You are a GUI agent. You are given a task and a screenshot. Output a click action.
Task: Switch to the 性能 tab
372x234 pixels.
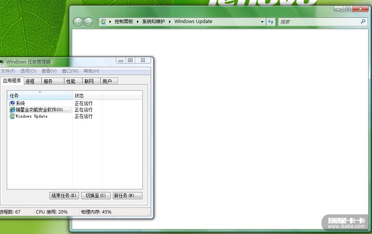point(73,81)
